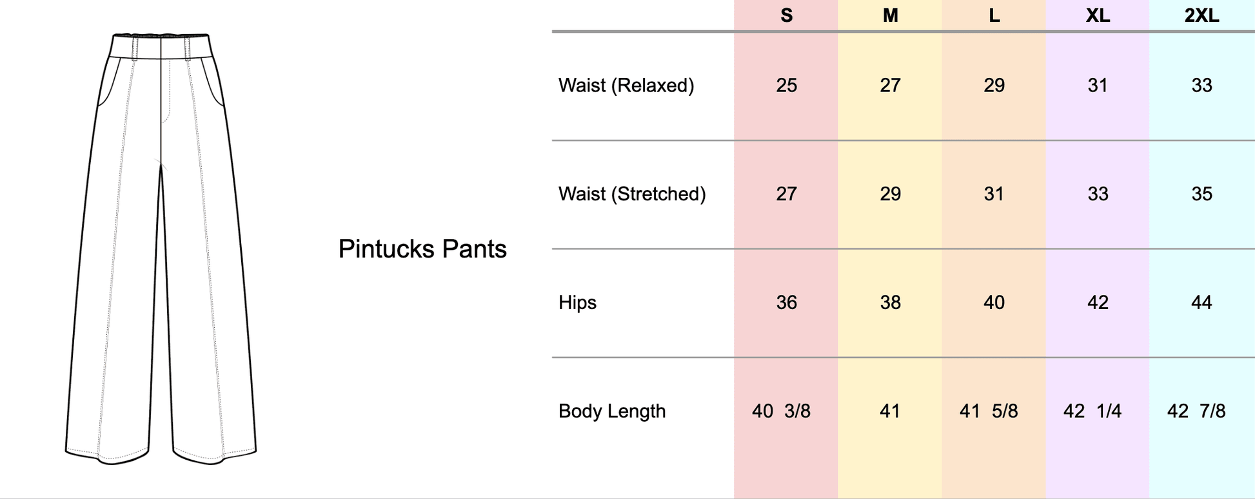Select the M size column header
This screenshot has height=499, width=1255.
point(890,15)
